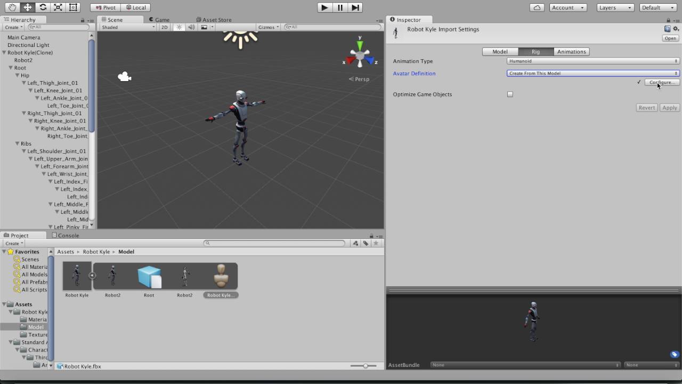The image size is (682, 384).
Task: Toggle Pivot mode in the toolbar
Action: (x=105, y=7)
